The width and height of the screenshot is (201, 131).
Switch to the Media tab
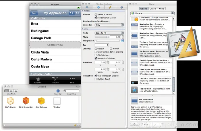(162, 9)
